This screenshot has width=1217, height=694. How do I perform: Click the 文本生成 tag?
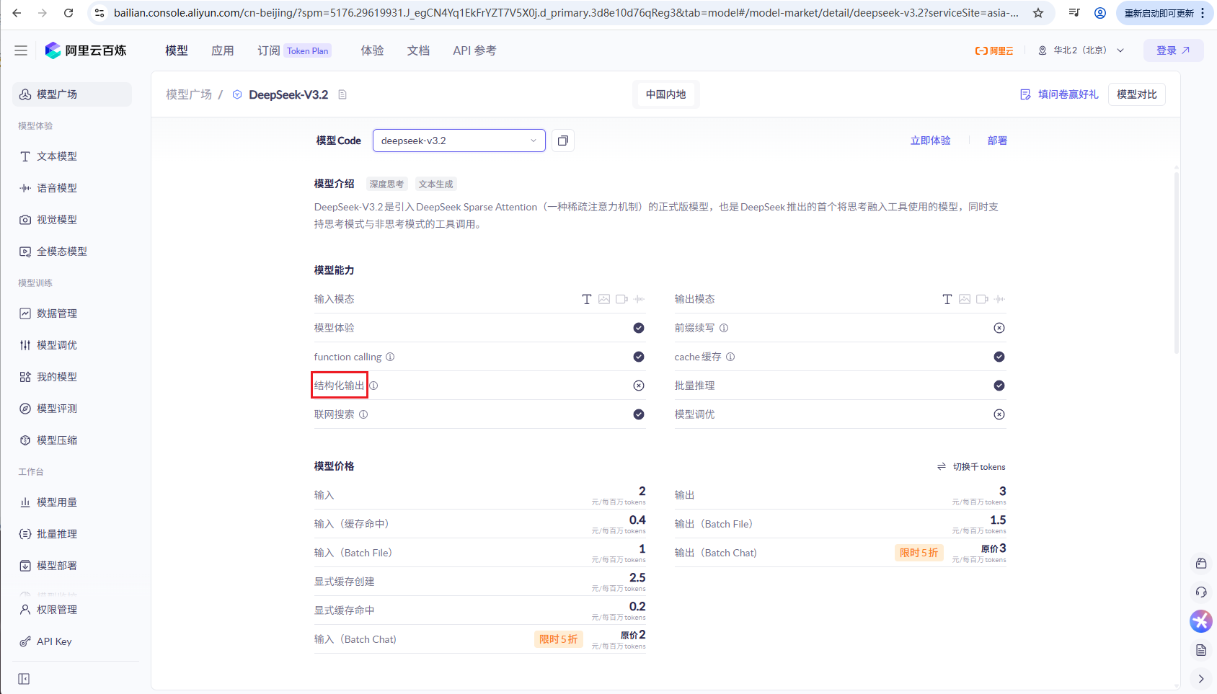pyautogui.click(x=435, y=184)
